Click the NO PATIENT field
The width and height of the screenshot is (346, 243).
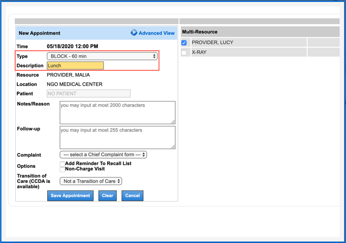(89, 93)
